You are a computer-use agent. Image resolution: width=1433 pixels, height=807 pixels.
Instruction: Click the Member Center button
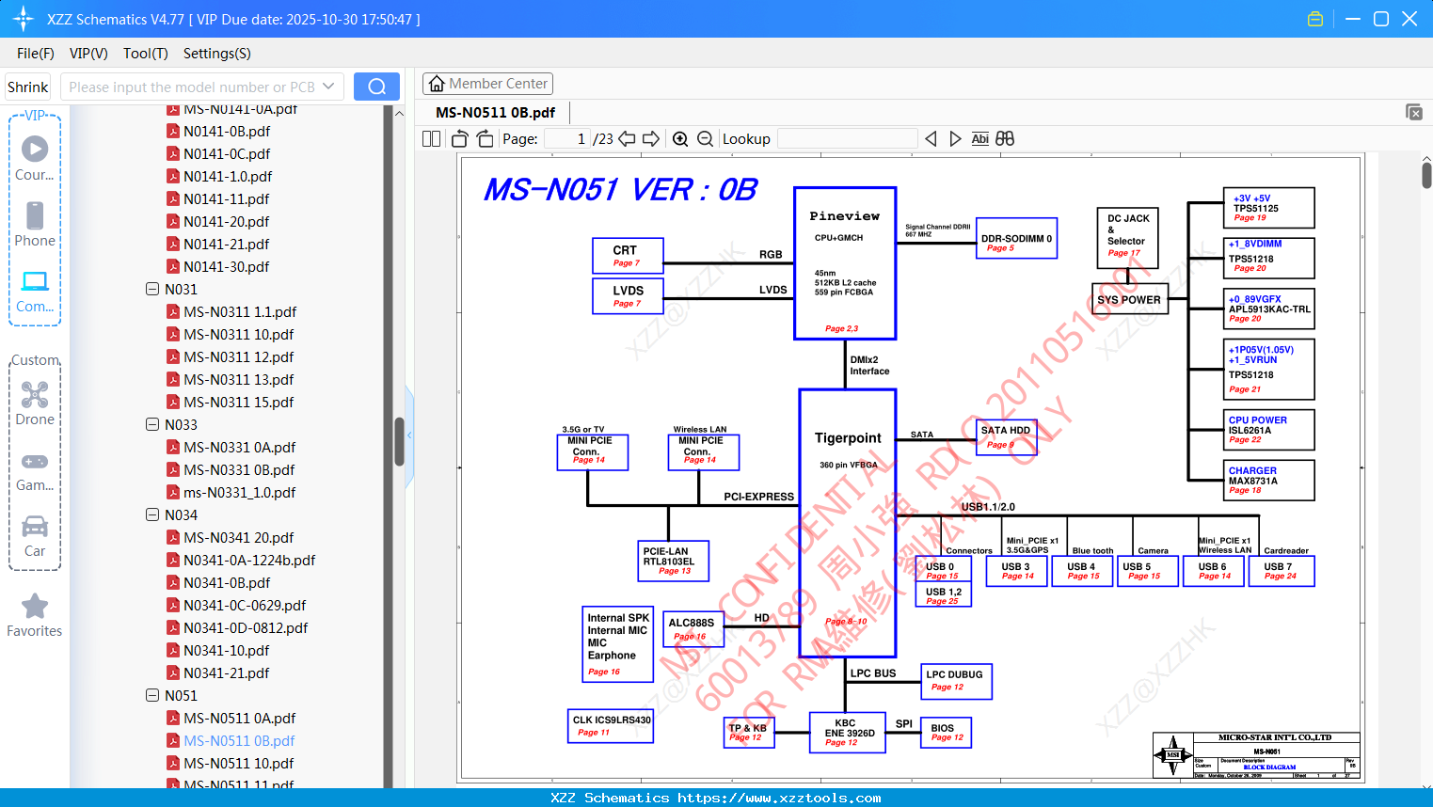click(487, 84)
